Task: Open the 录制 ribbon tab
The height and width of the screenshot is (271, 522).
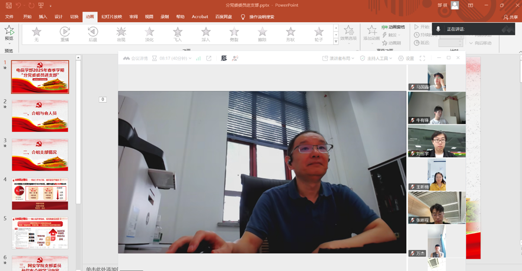Action: [165, 17]
